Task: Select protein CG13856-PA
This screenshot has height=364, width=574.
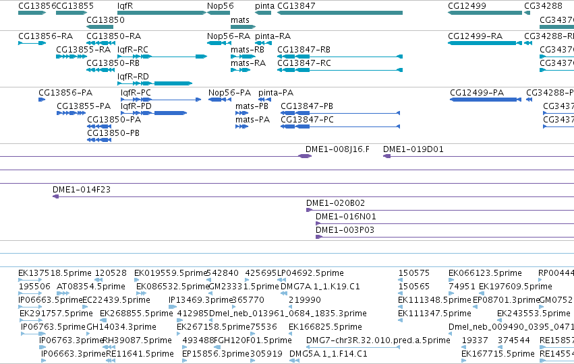Action: click(x=42, y=100)
